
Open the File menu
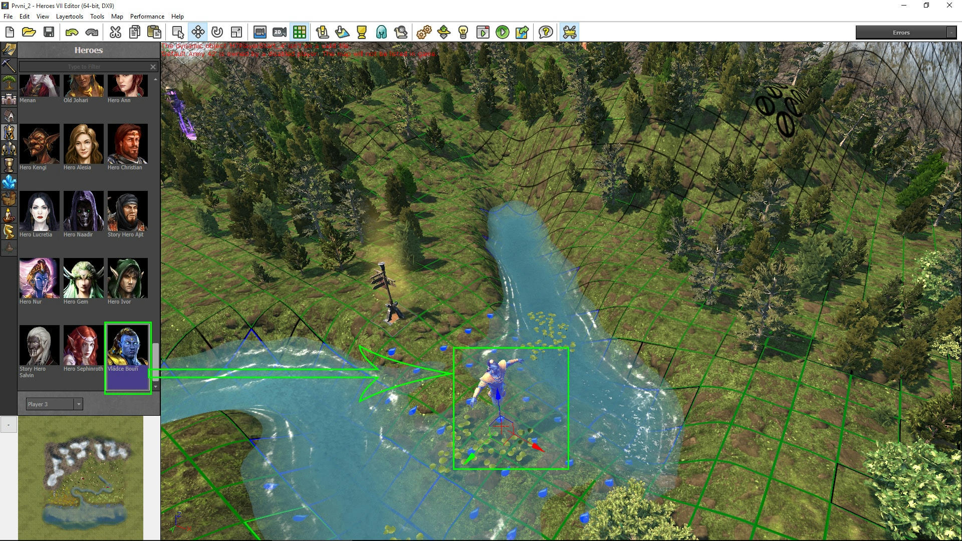(8, 17)
